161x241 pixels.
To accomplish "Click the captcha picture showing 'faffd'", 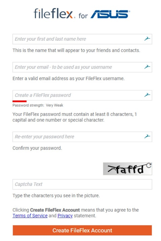I will pos(127,169).
